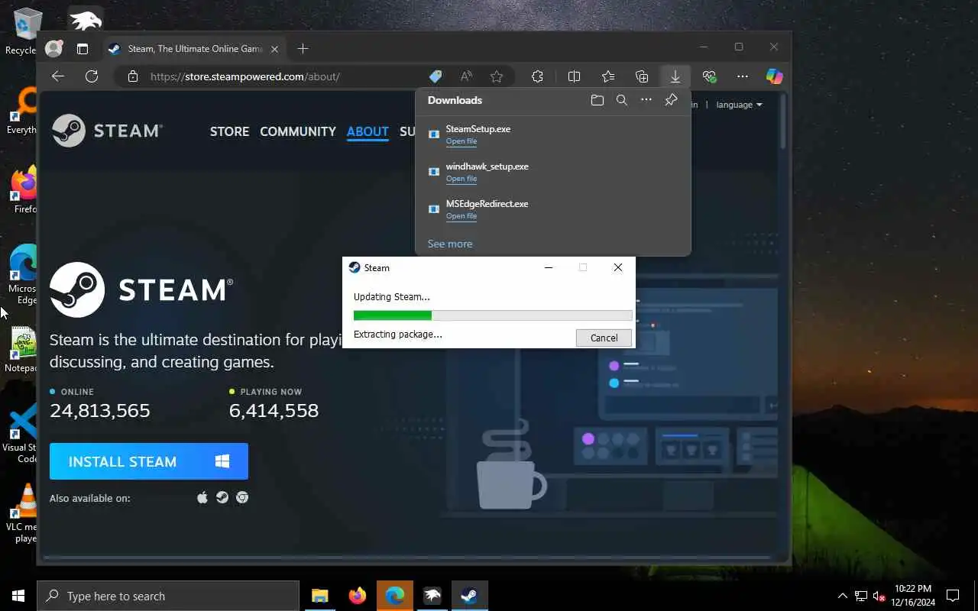This screenshot has height=611, width=978.
Task: Click the Steam logo on the page header
Action: (107, 131)
